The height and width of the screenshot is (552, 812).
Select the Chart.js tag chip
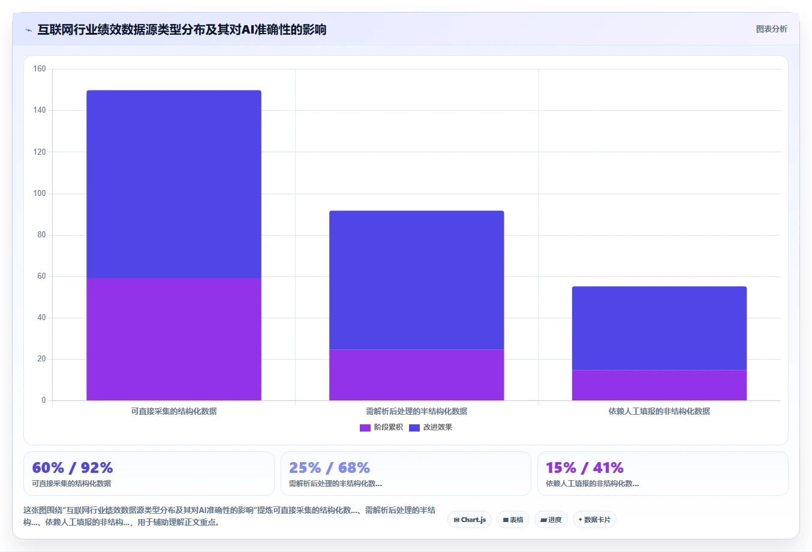pos(470,520)
